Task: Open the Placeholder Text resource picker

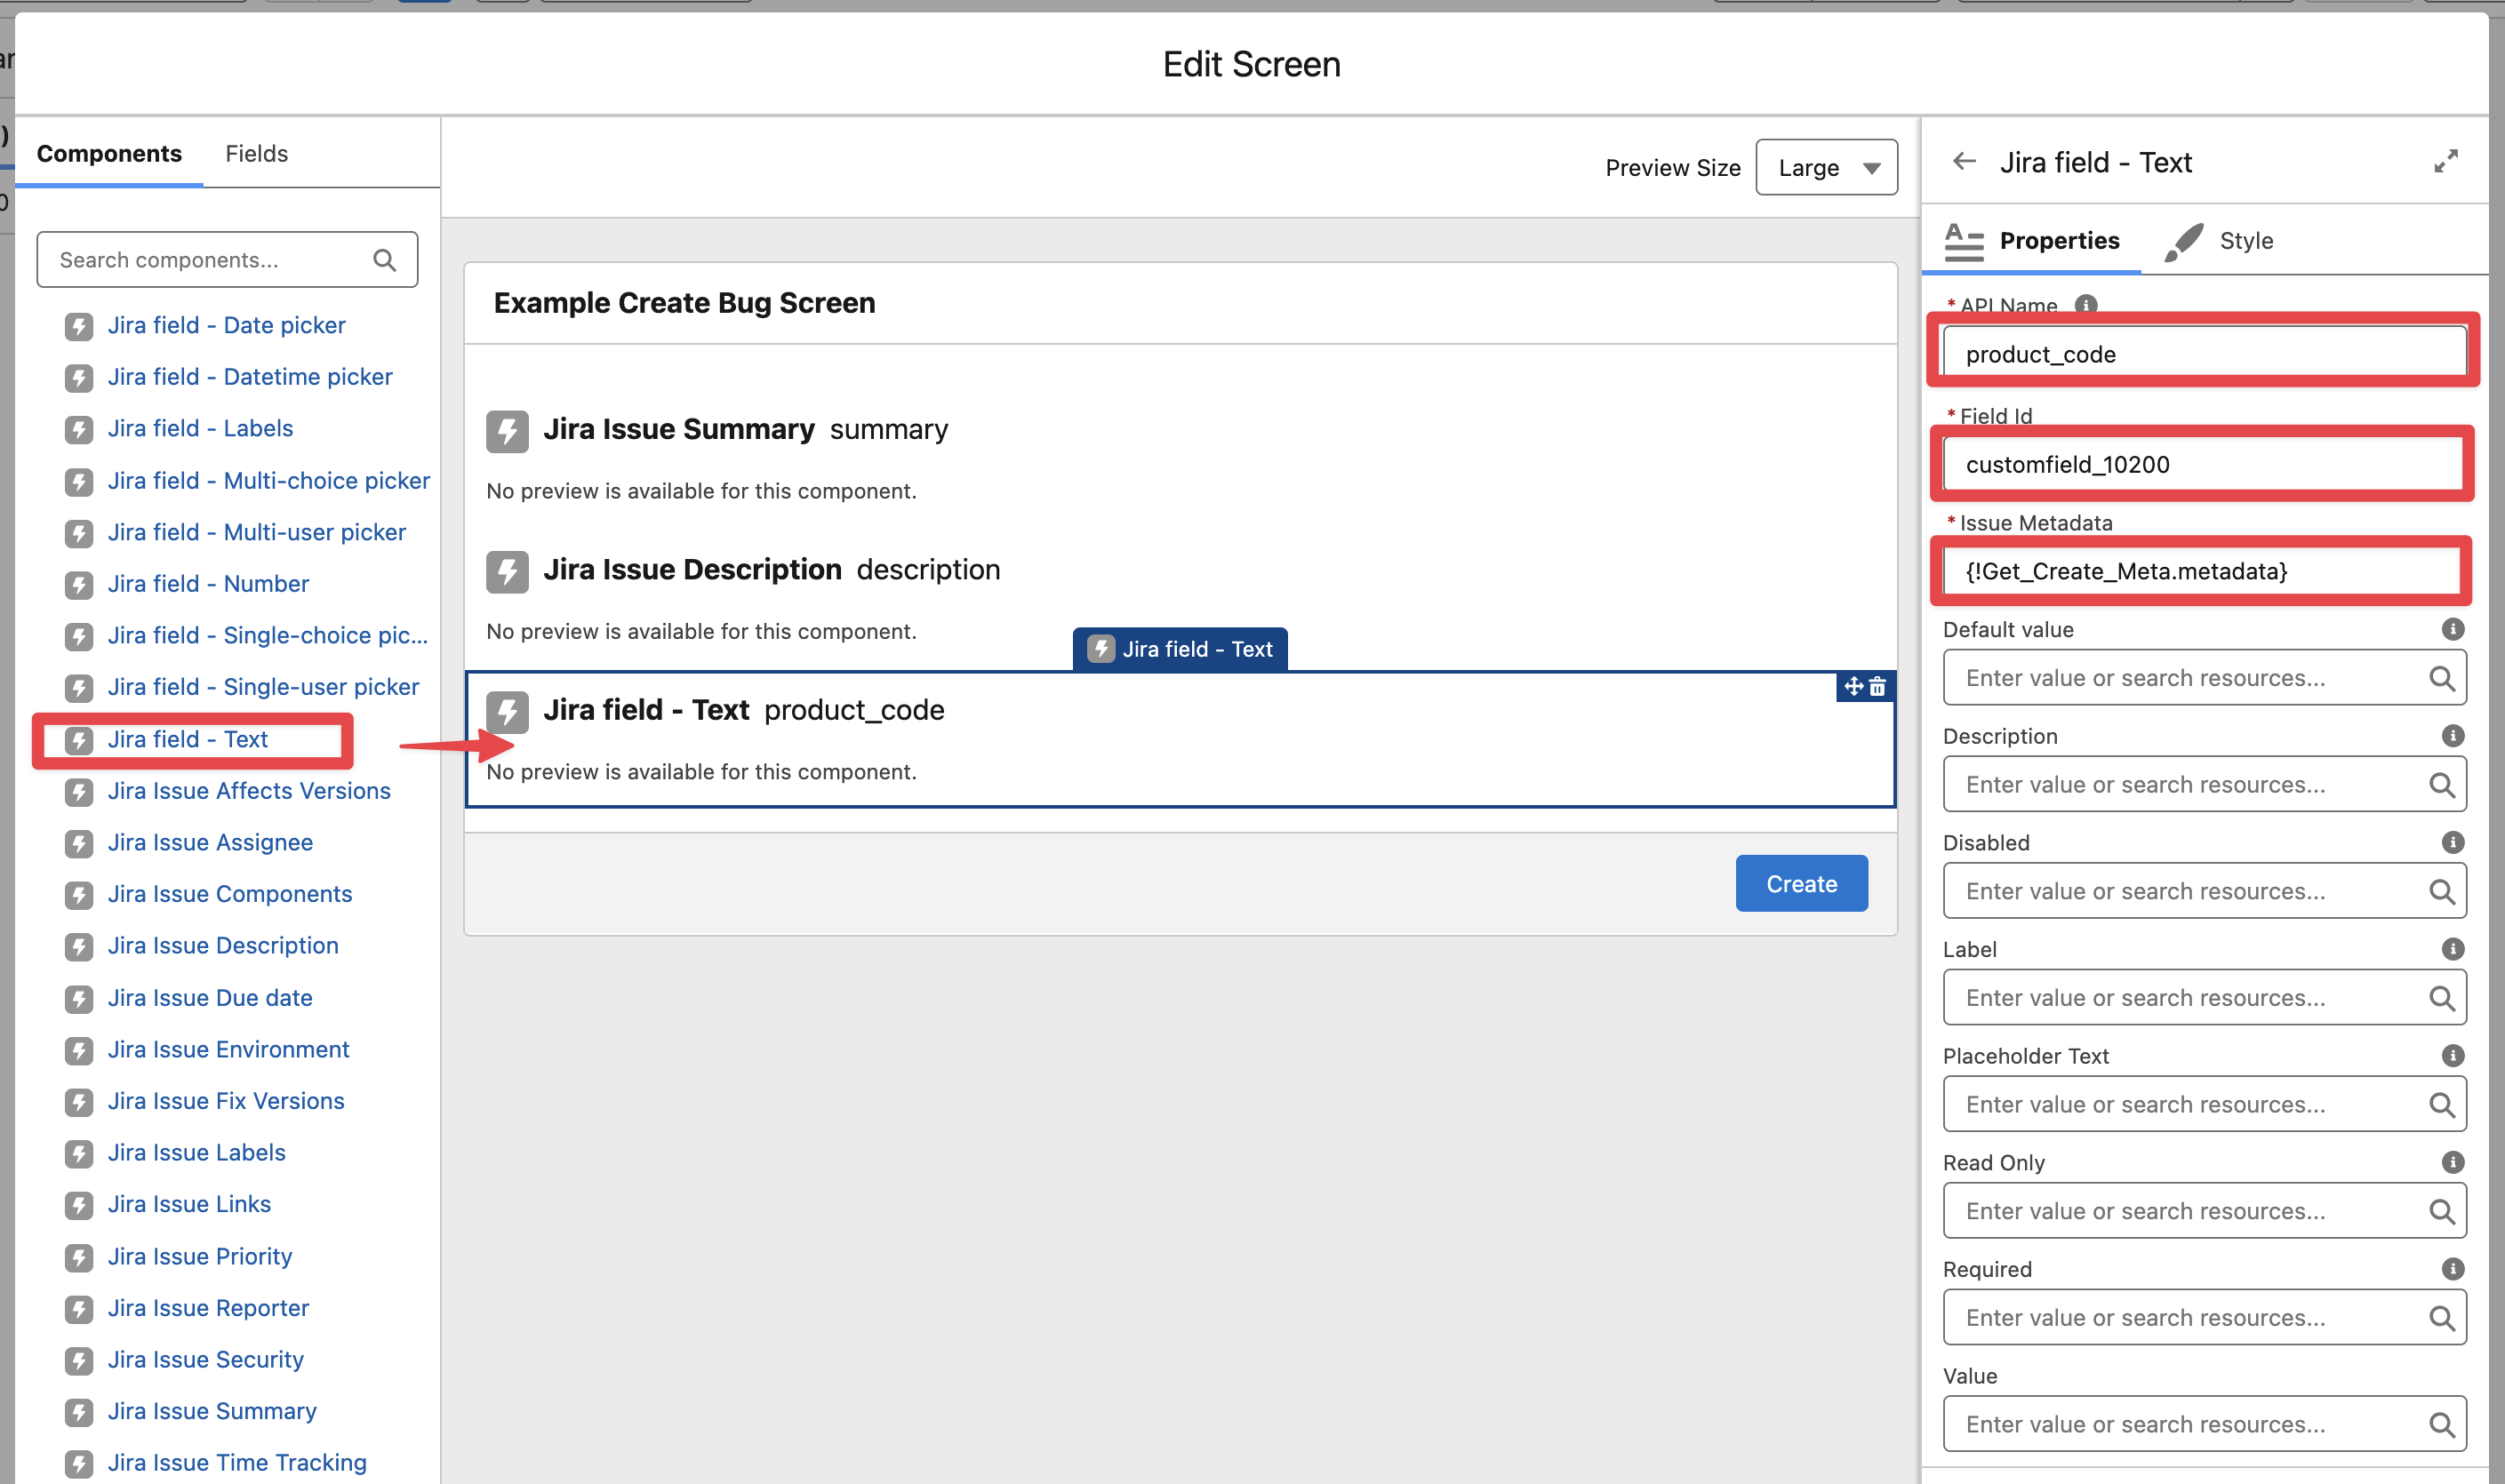Action: tap(2191, 1104)
